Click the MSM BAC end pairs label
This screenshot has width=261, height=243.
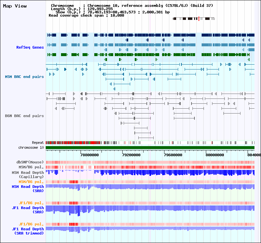coord(24,77)
